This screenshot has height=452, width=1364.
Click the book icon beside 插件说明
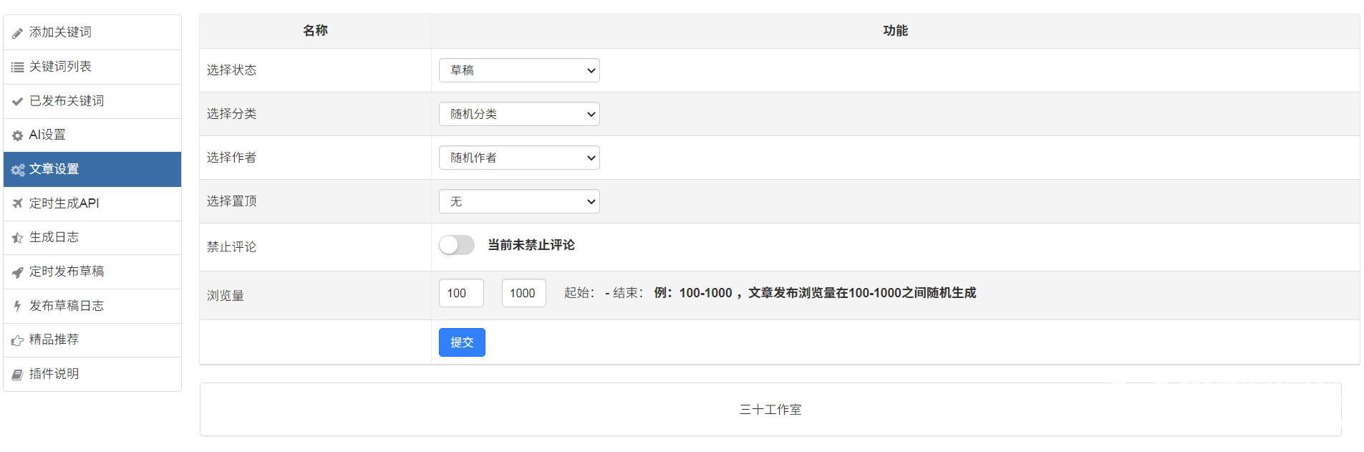[17, 375]
